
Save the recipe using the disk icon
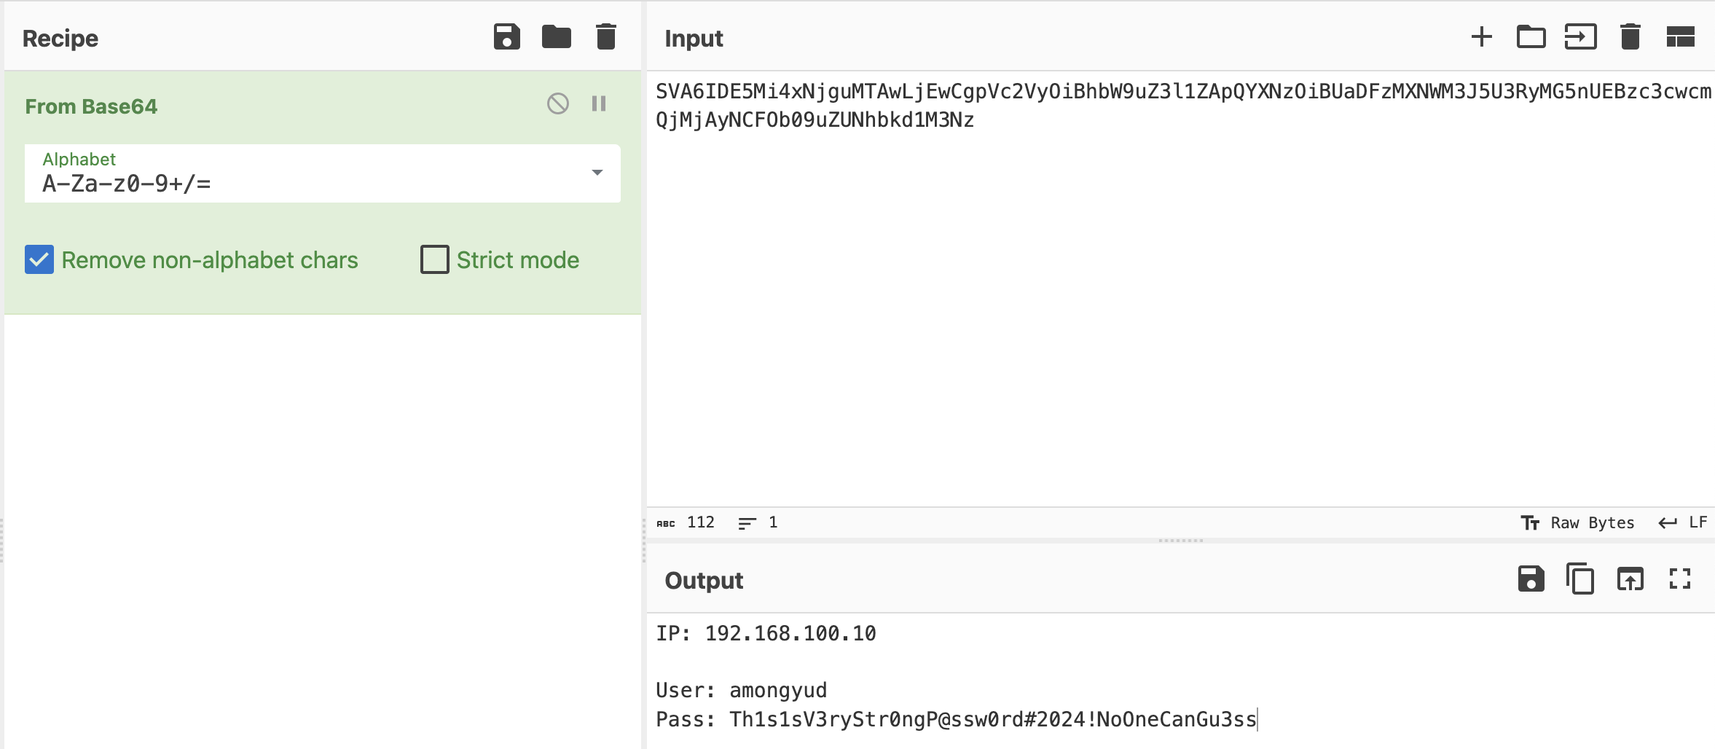click(x=506, y=37)
